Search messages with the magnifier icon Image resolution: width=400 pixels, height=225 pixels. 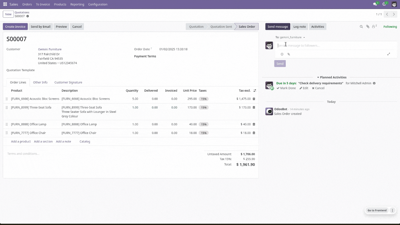pos(361,26)
